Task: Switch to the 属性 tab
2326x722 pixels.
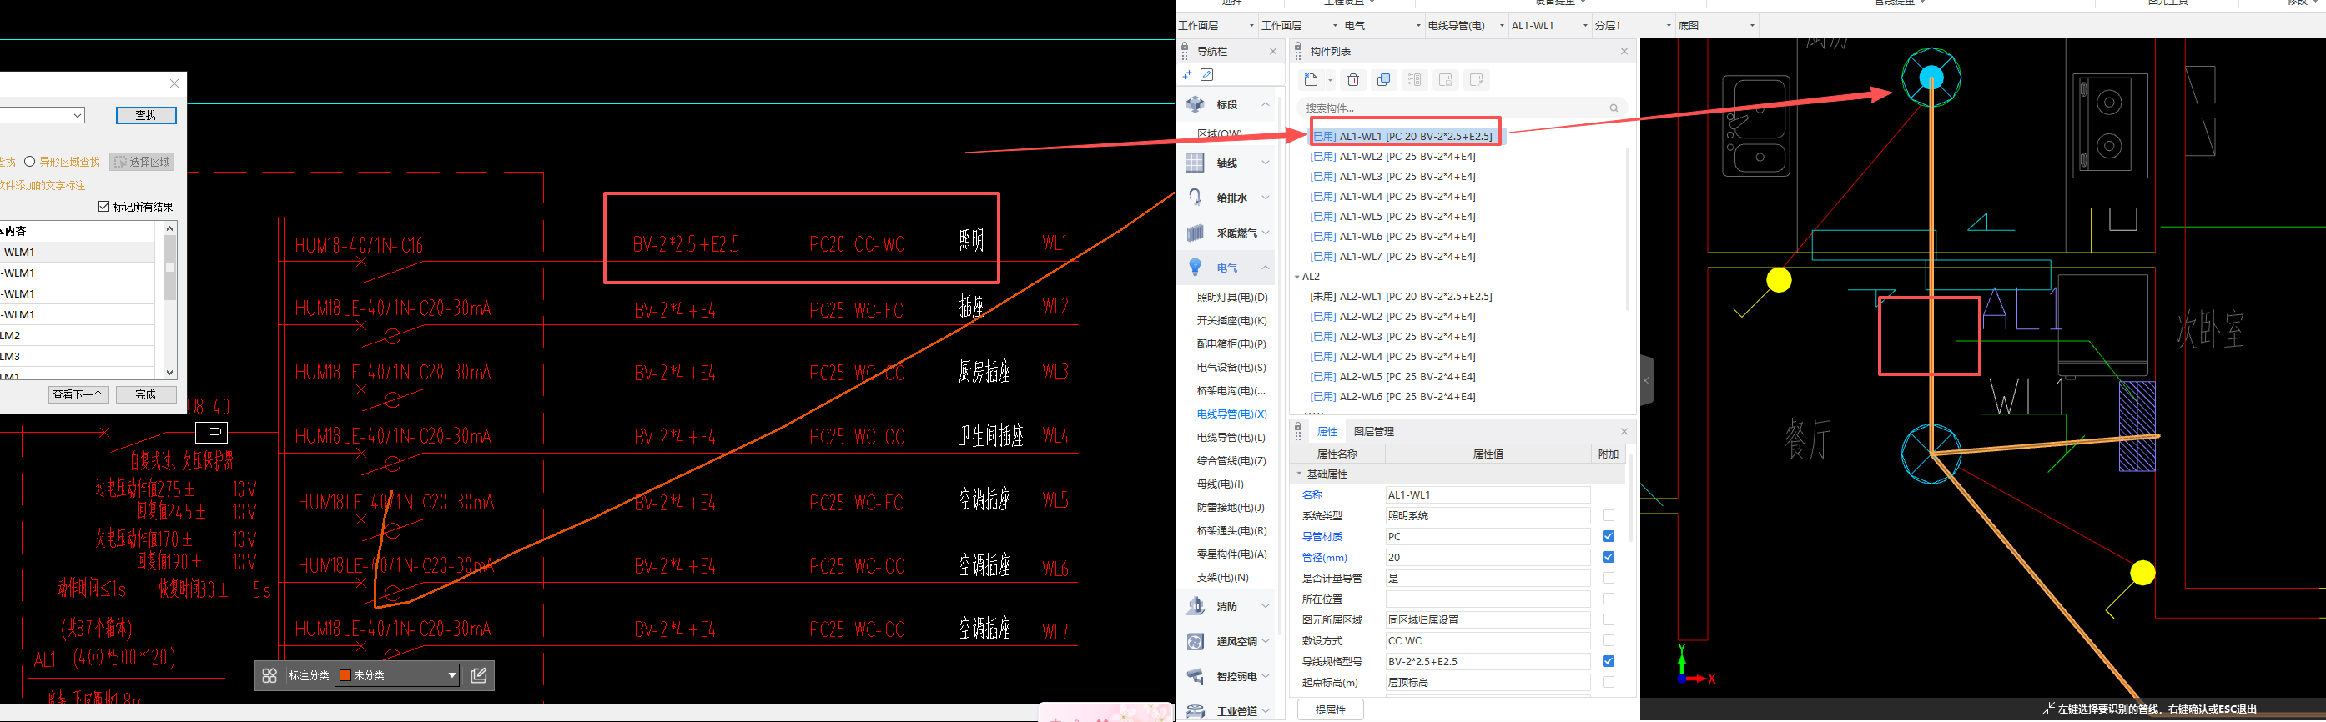Action: pos(1327,431)
